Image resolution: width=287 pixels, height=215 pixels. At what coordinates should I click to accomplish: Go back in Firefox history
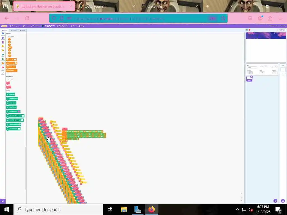pos(7,18)
